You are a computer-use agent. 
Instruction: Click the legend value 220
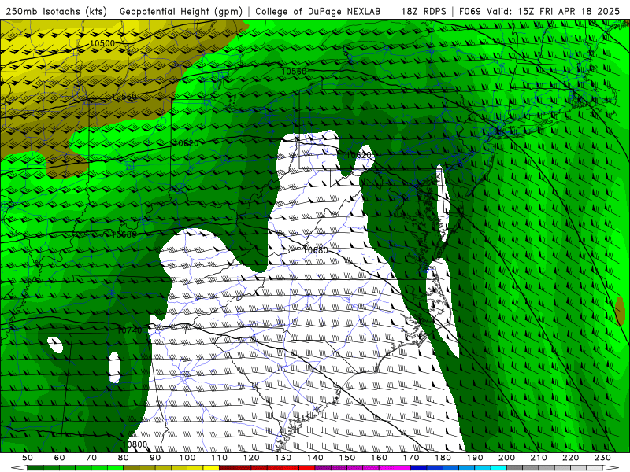(570, 458)
